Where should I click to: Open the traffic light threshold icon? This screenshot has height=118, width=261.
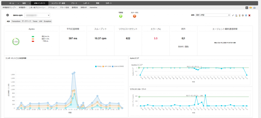point(240,15)
